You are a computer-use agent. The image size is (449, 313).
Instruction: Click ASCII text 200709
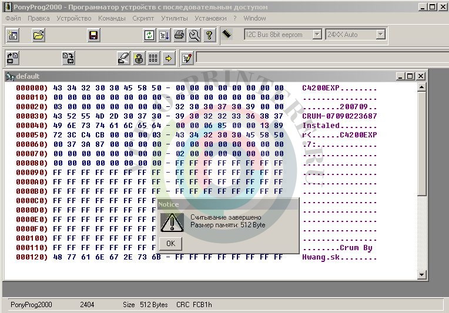pos(354,107)
